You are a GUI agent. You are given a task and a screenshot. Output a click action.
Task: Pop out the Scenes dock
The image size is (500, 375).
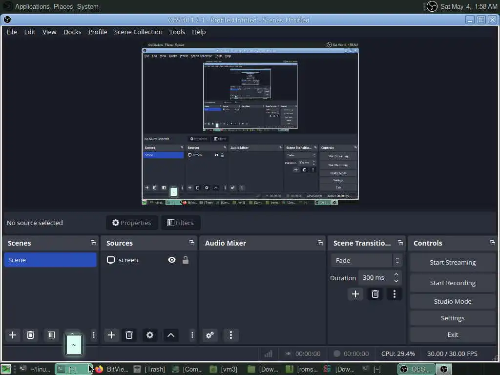click(93, 243)
